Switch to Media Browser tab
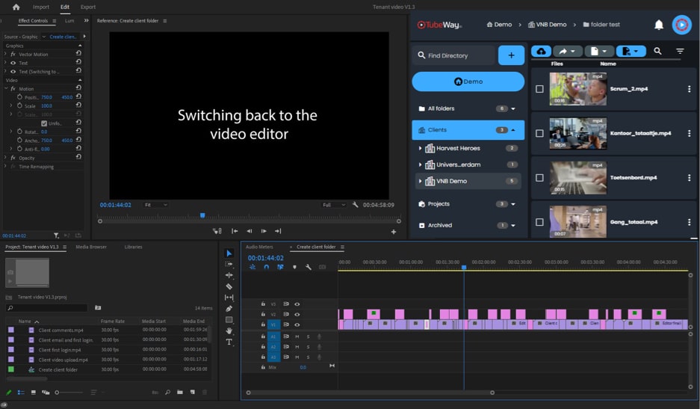The width and height of the screenshot is (700, 409). pyautogui.click(x=91, y=247)
